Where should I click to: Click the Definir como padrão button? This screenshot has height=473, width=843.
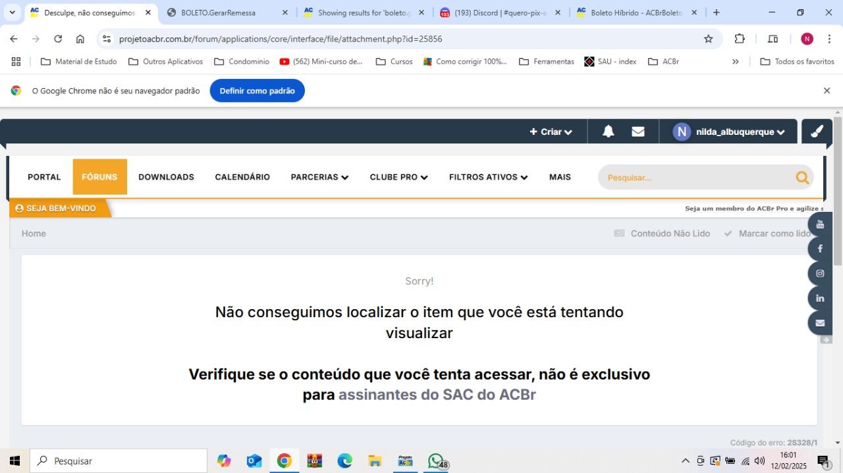[258, 91]
